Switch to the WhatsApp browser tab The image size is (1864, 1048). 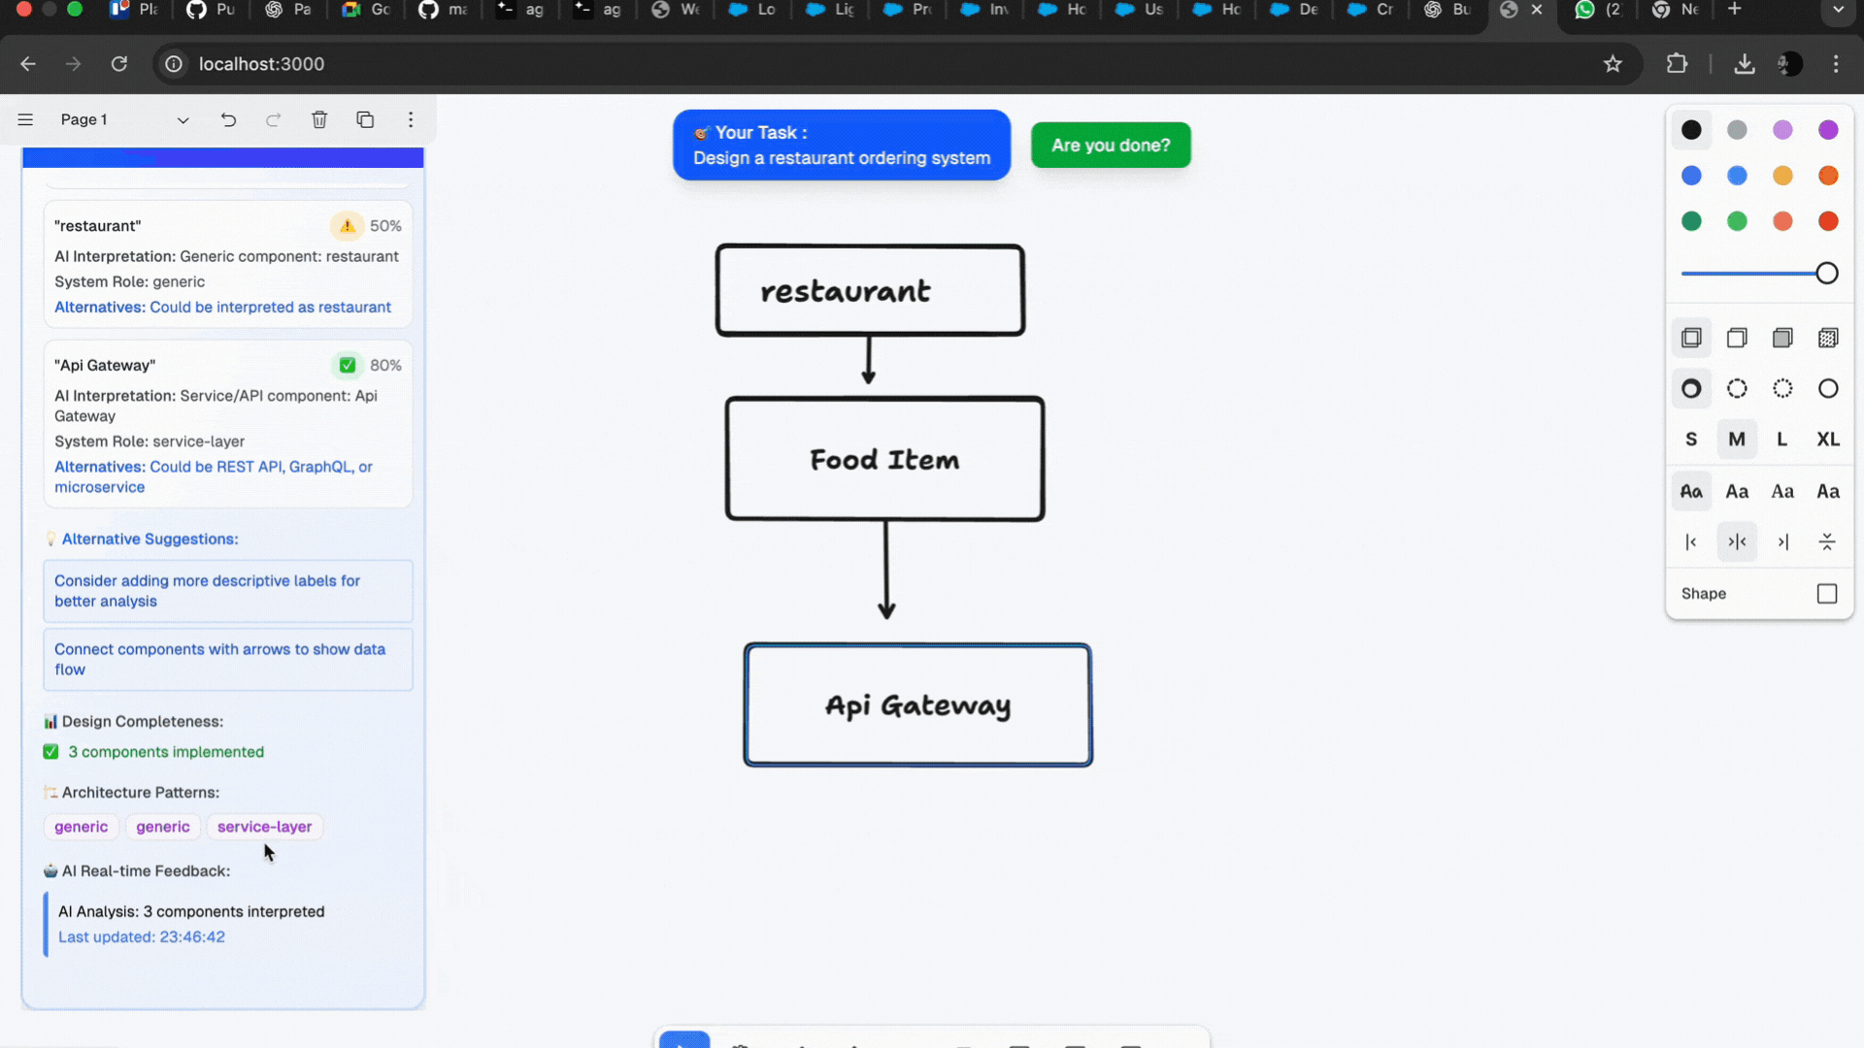1597,10
